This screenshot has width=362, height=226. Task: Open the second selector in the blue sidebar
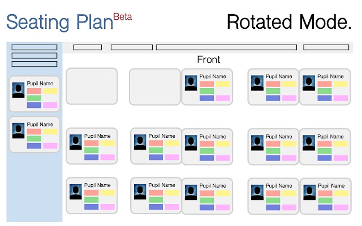coord(34,55)
